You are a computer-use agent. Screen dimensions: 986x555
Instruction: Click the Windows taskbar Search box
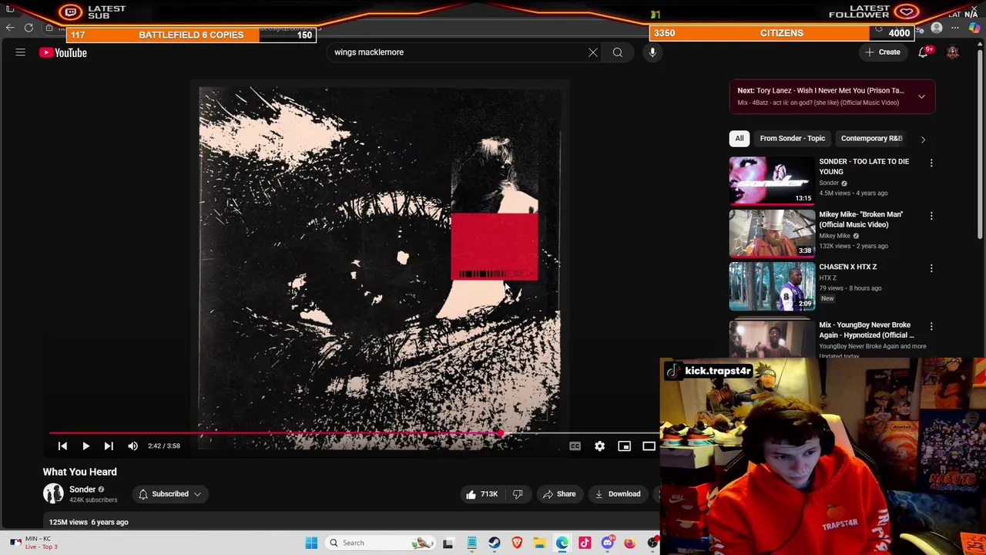click(x=381, y=543)
